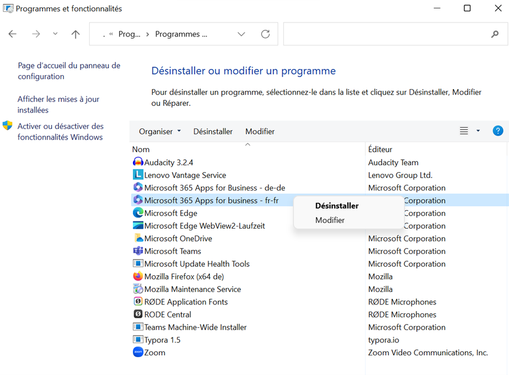509x375 pixels.
Task: Open Activer ou désactiver des fonctionnalités Windows
Action: 61,132
